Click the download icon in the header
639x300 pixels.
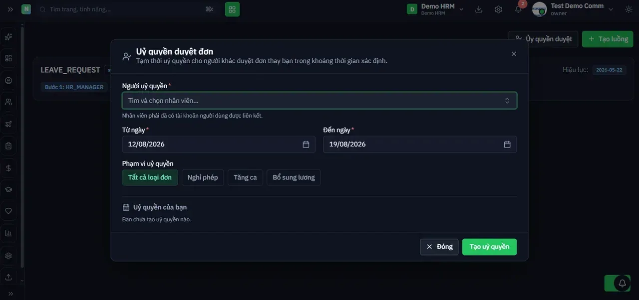tap(479, 9)
